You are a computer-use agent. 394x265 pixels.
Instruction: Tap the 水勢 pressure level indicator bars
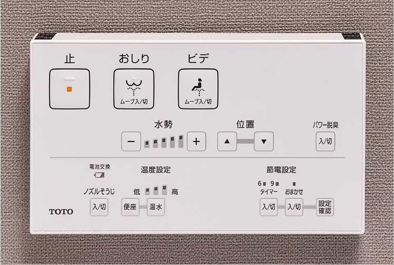(164, 141)
